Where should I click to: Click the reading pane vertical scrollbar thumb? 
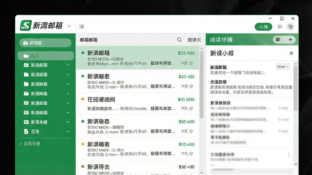coord(296,88)
